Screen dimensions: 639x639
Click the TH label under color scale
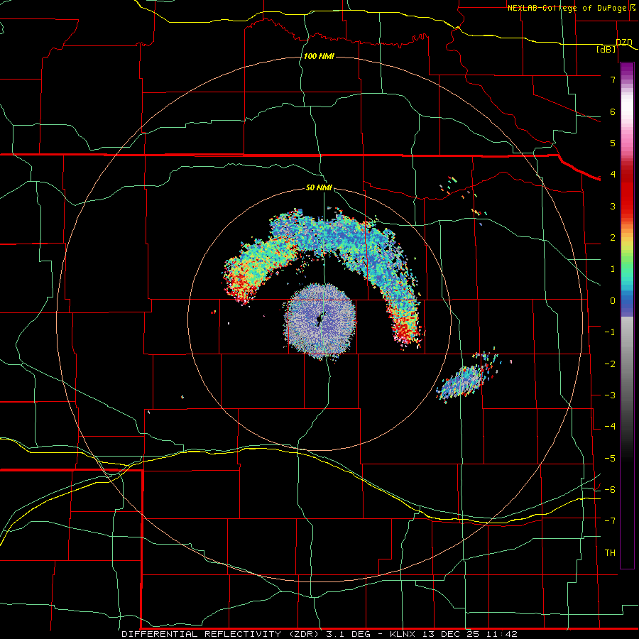[610, 552]
